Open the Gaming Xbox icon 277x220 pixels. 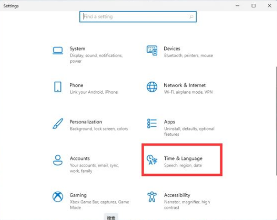click(58, 197)
